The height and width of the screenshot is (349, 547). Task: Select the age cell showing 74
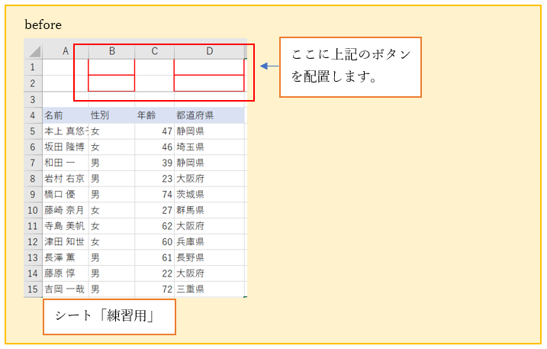coord(154,194)
